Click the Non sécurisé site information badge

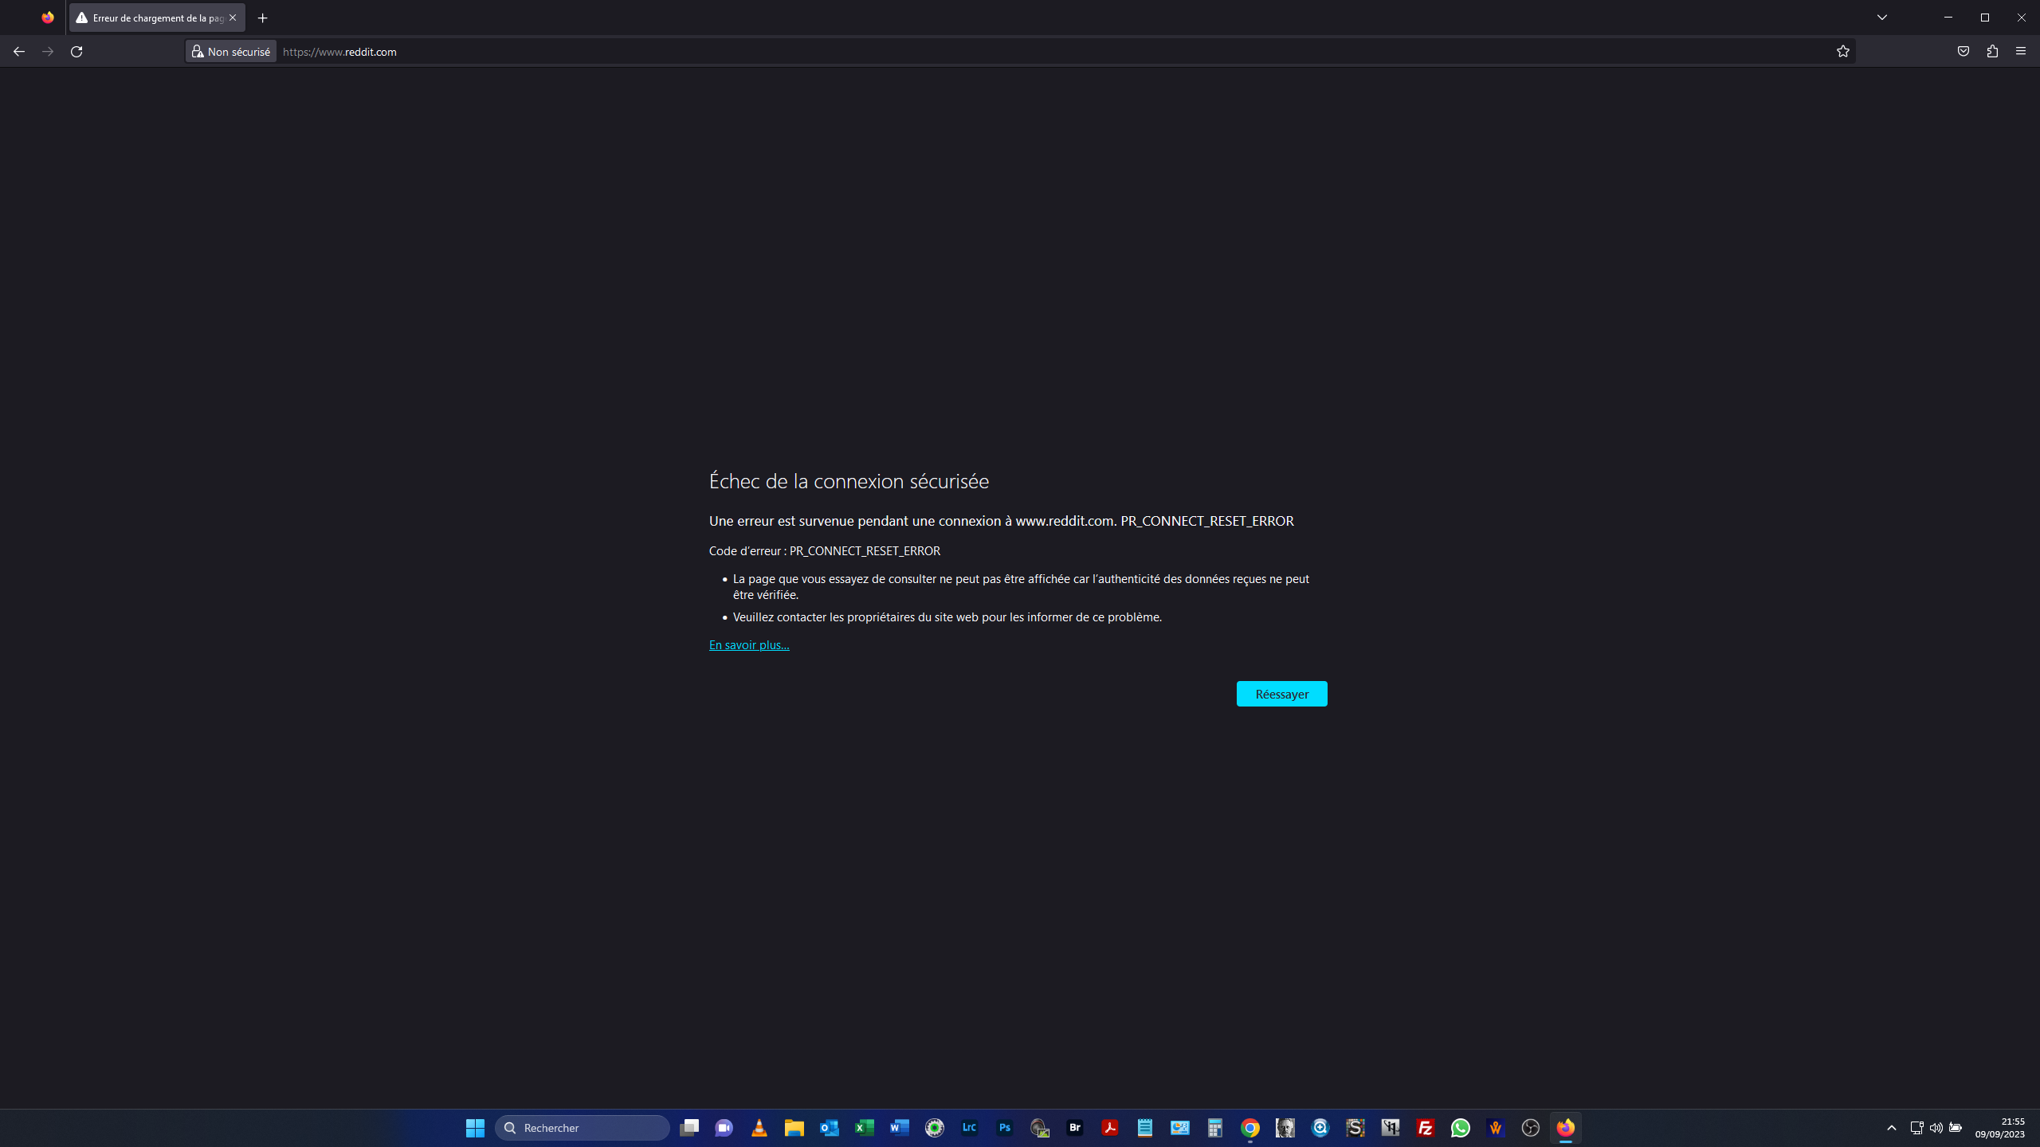click(231, 52)
